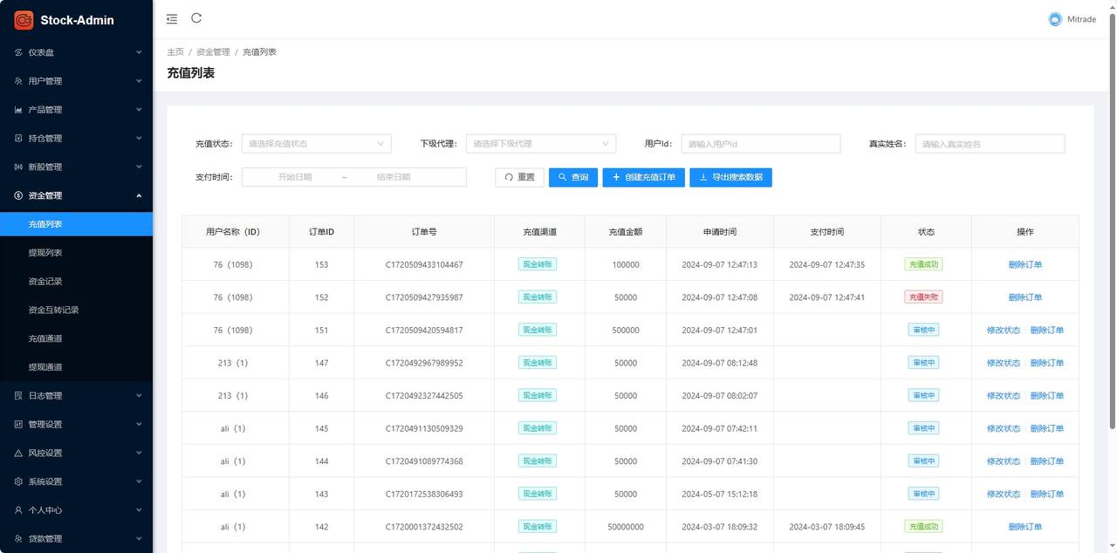The height and width of the screenshot is (553, 1117).
Task: Open the 下级代理 dropdown
Action: click(x=540, y=144)
